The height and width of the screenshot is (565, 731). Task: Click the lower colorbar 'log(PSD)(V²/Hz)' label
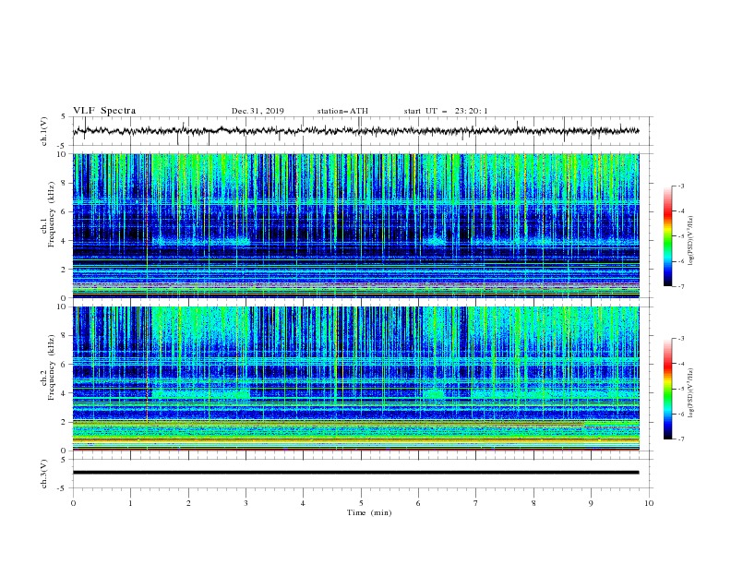pyautogui.click(x=691, y=393)
